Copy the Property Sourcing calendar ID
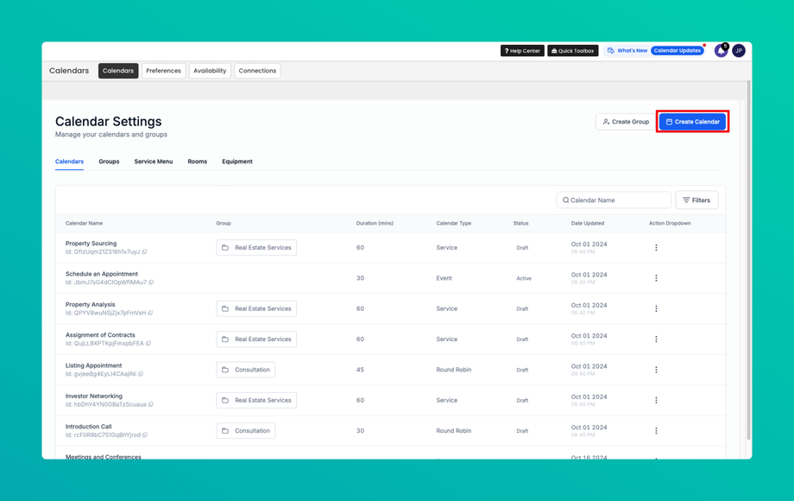 pyautogui.click(x=144, y=251)
